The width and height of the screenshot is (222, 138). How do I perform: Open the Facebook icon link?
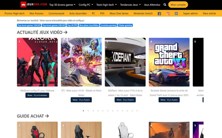pos(159,14)
